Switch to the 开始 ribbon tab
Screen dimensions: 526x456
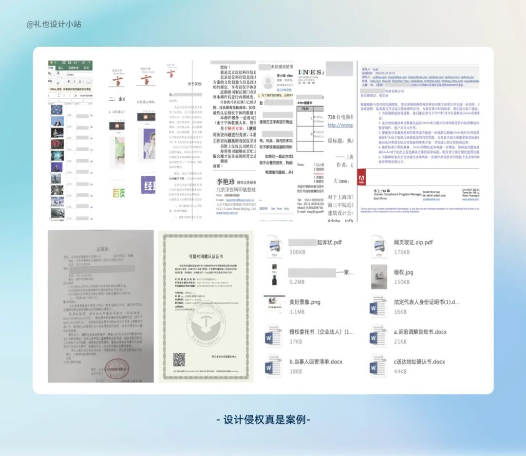tap(51, 68)
